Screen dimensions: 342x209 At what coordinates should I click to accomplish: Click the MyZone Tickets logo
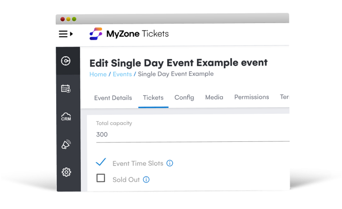(x=129, y=34)
